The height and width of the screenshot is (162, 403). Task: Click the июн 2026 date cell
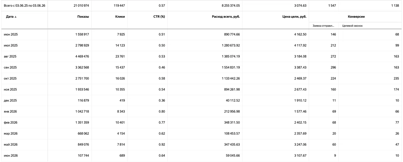pyautogui.click(x=11, y=156)
